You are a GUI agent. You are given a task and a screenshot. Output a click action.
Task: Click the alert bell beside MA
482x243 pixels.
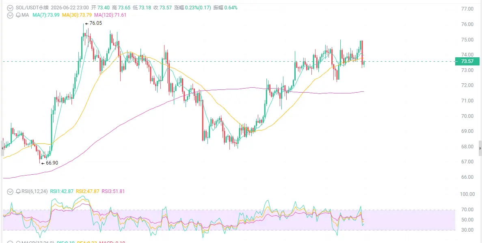tap(17, 15)
